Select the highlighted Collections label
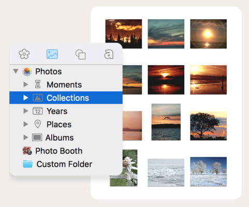This screenshot has width=249, height=207. click(x=68, y=98)
